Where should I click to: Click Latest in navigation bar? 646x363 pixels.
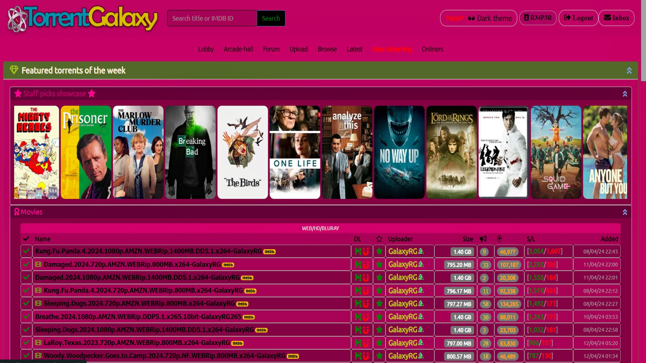(x=355, y=49)
